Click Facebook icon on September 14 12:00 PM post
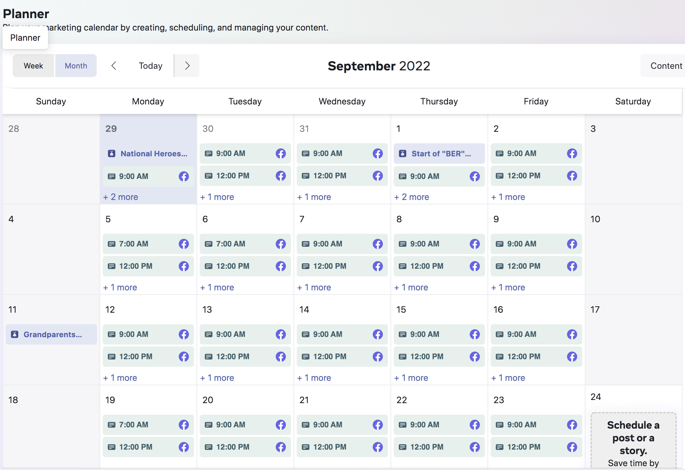This screenshot has width=685, height=470. [377, 357]
